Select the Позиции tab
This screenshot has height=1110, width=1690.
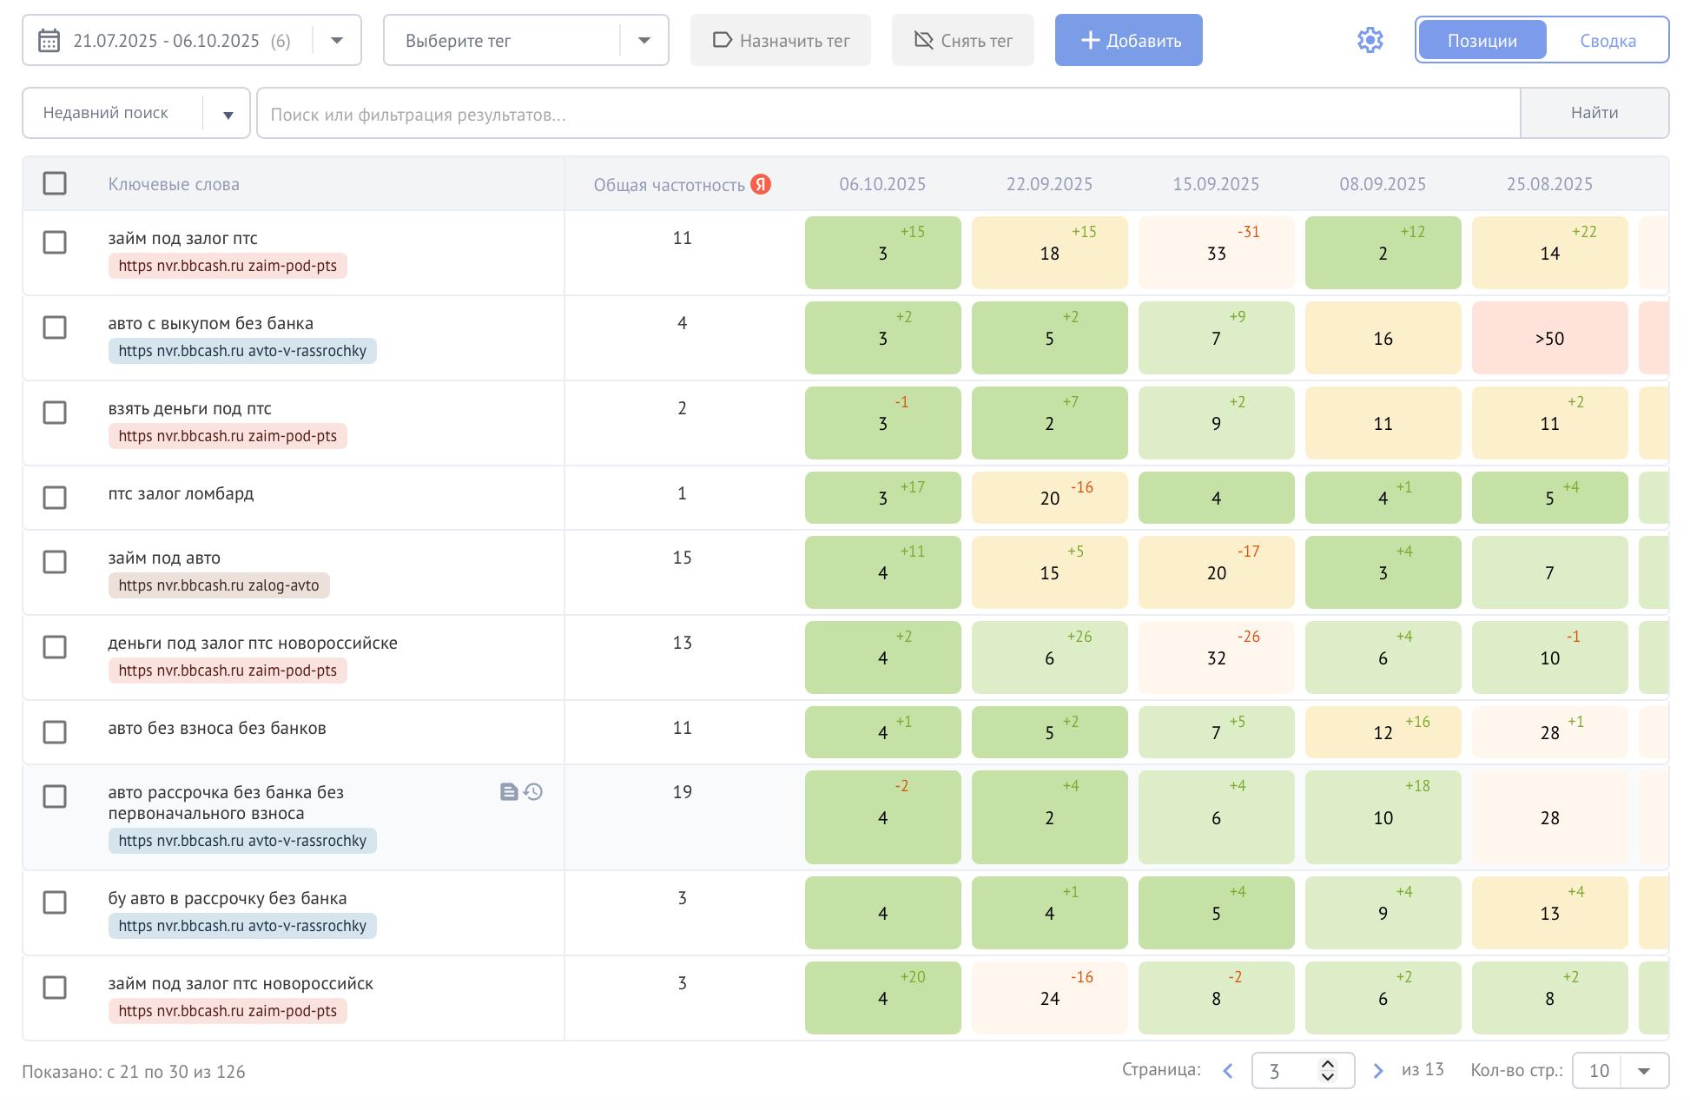1482,41
